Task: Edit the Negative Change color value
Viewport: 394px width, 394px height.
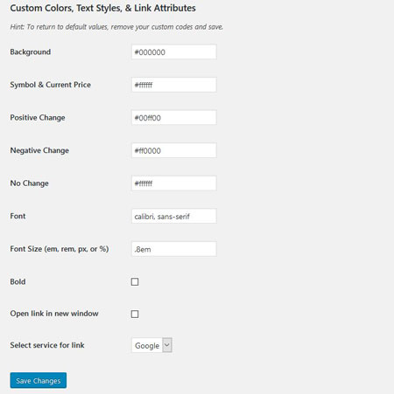Action: coord(174,150)
